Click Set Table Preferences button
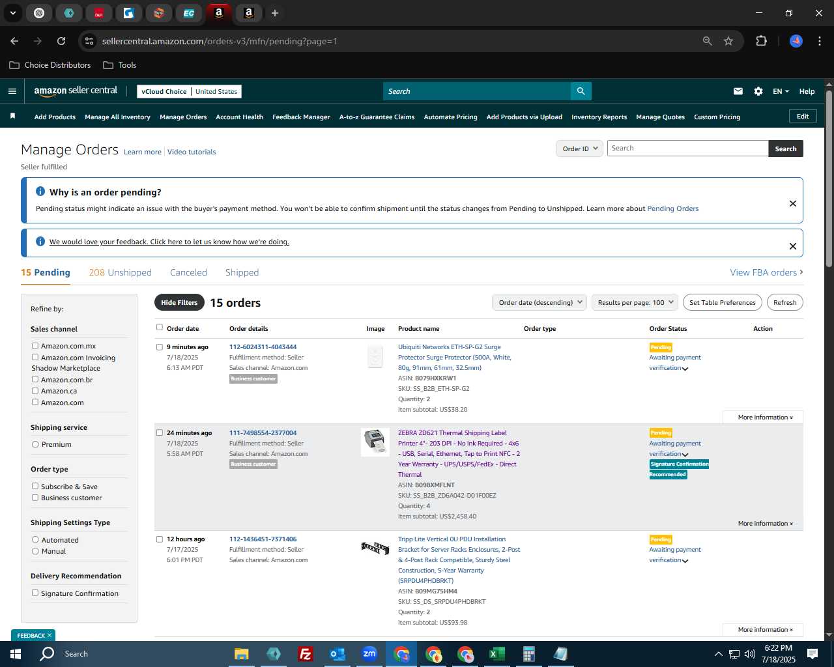 click(x=723, y=302)
